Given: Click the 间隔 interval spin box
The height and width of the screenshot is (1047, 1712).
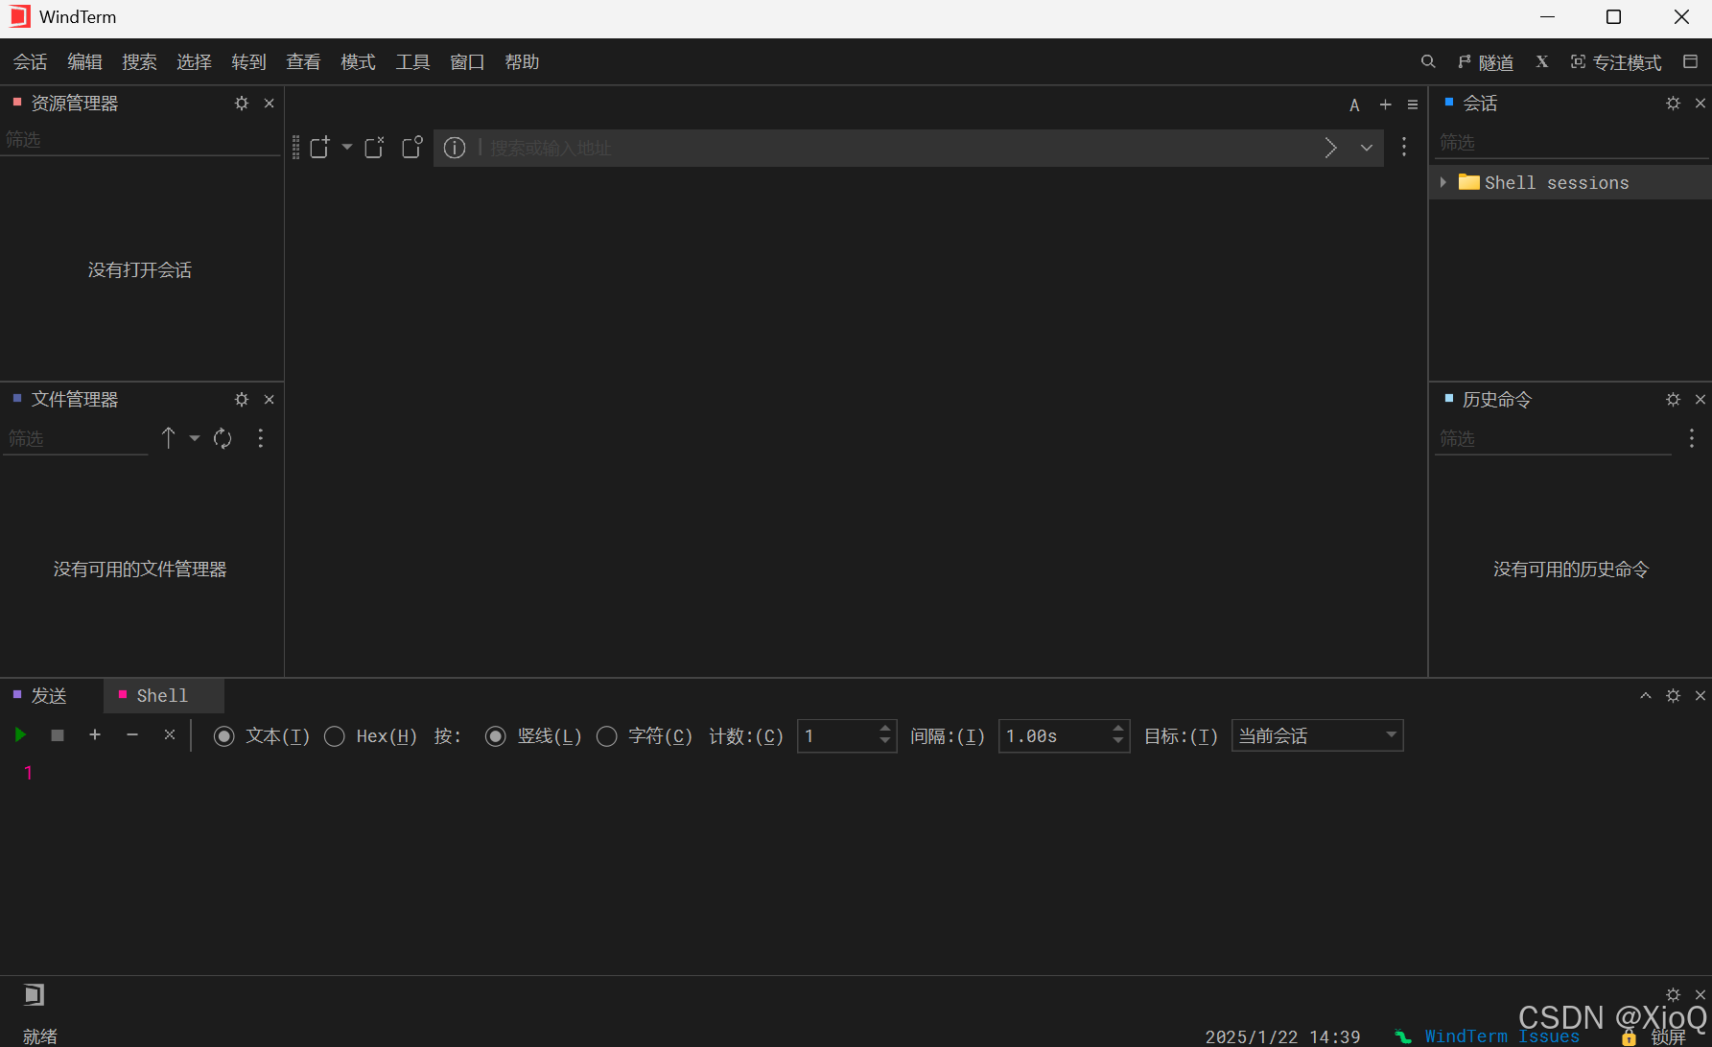Looking at the screenshot, I should [x=1064, y=736].
